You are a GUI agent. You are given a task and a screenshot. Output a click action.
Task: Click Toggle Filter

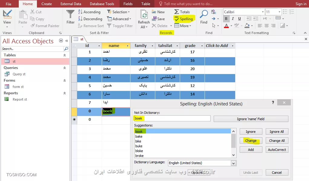click(120, 26)
